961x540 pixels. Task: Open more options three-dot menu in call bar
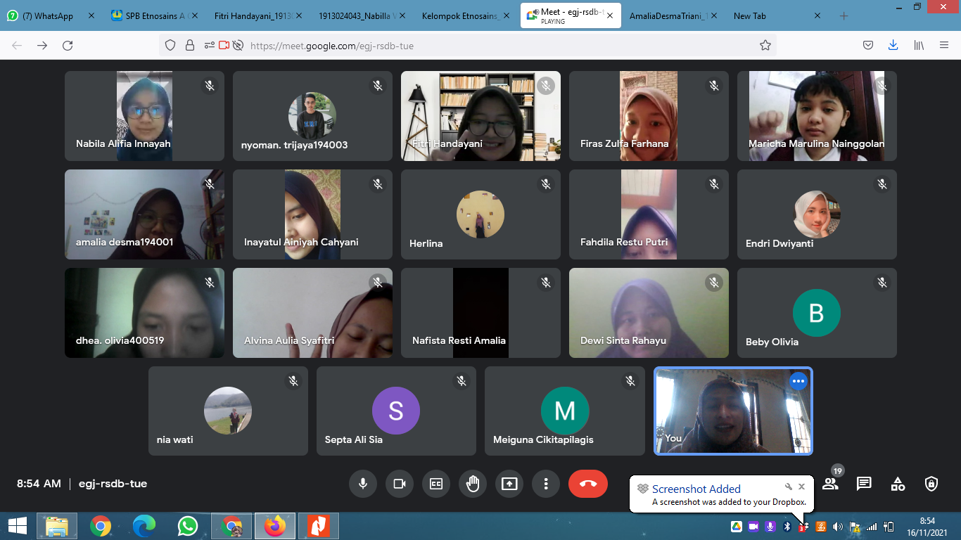point(546,484)
